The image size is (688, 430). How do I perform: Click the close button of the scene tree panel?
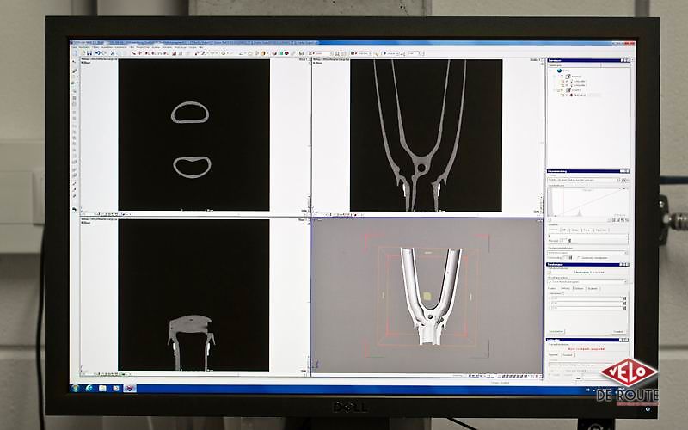pyautogui.click(x=629, y=60)
